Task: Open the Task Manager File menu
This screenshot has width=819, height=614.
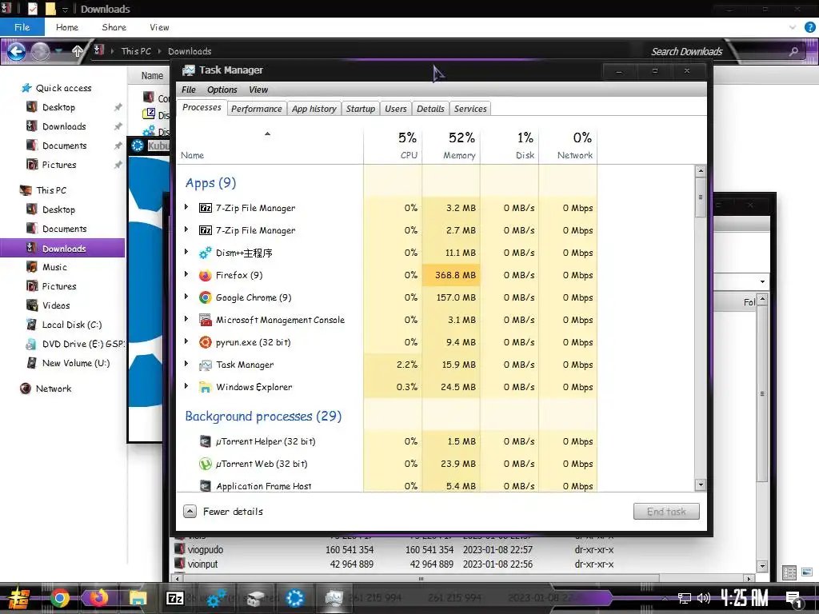Action: [189, 90]
